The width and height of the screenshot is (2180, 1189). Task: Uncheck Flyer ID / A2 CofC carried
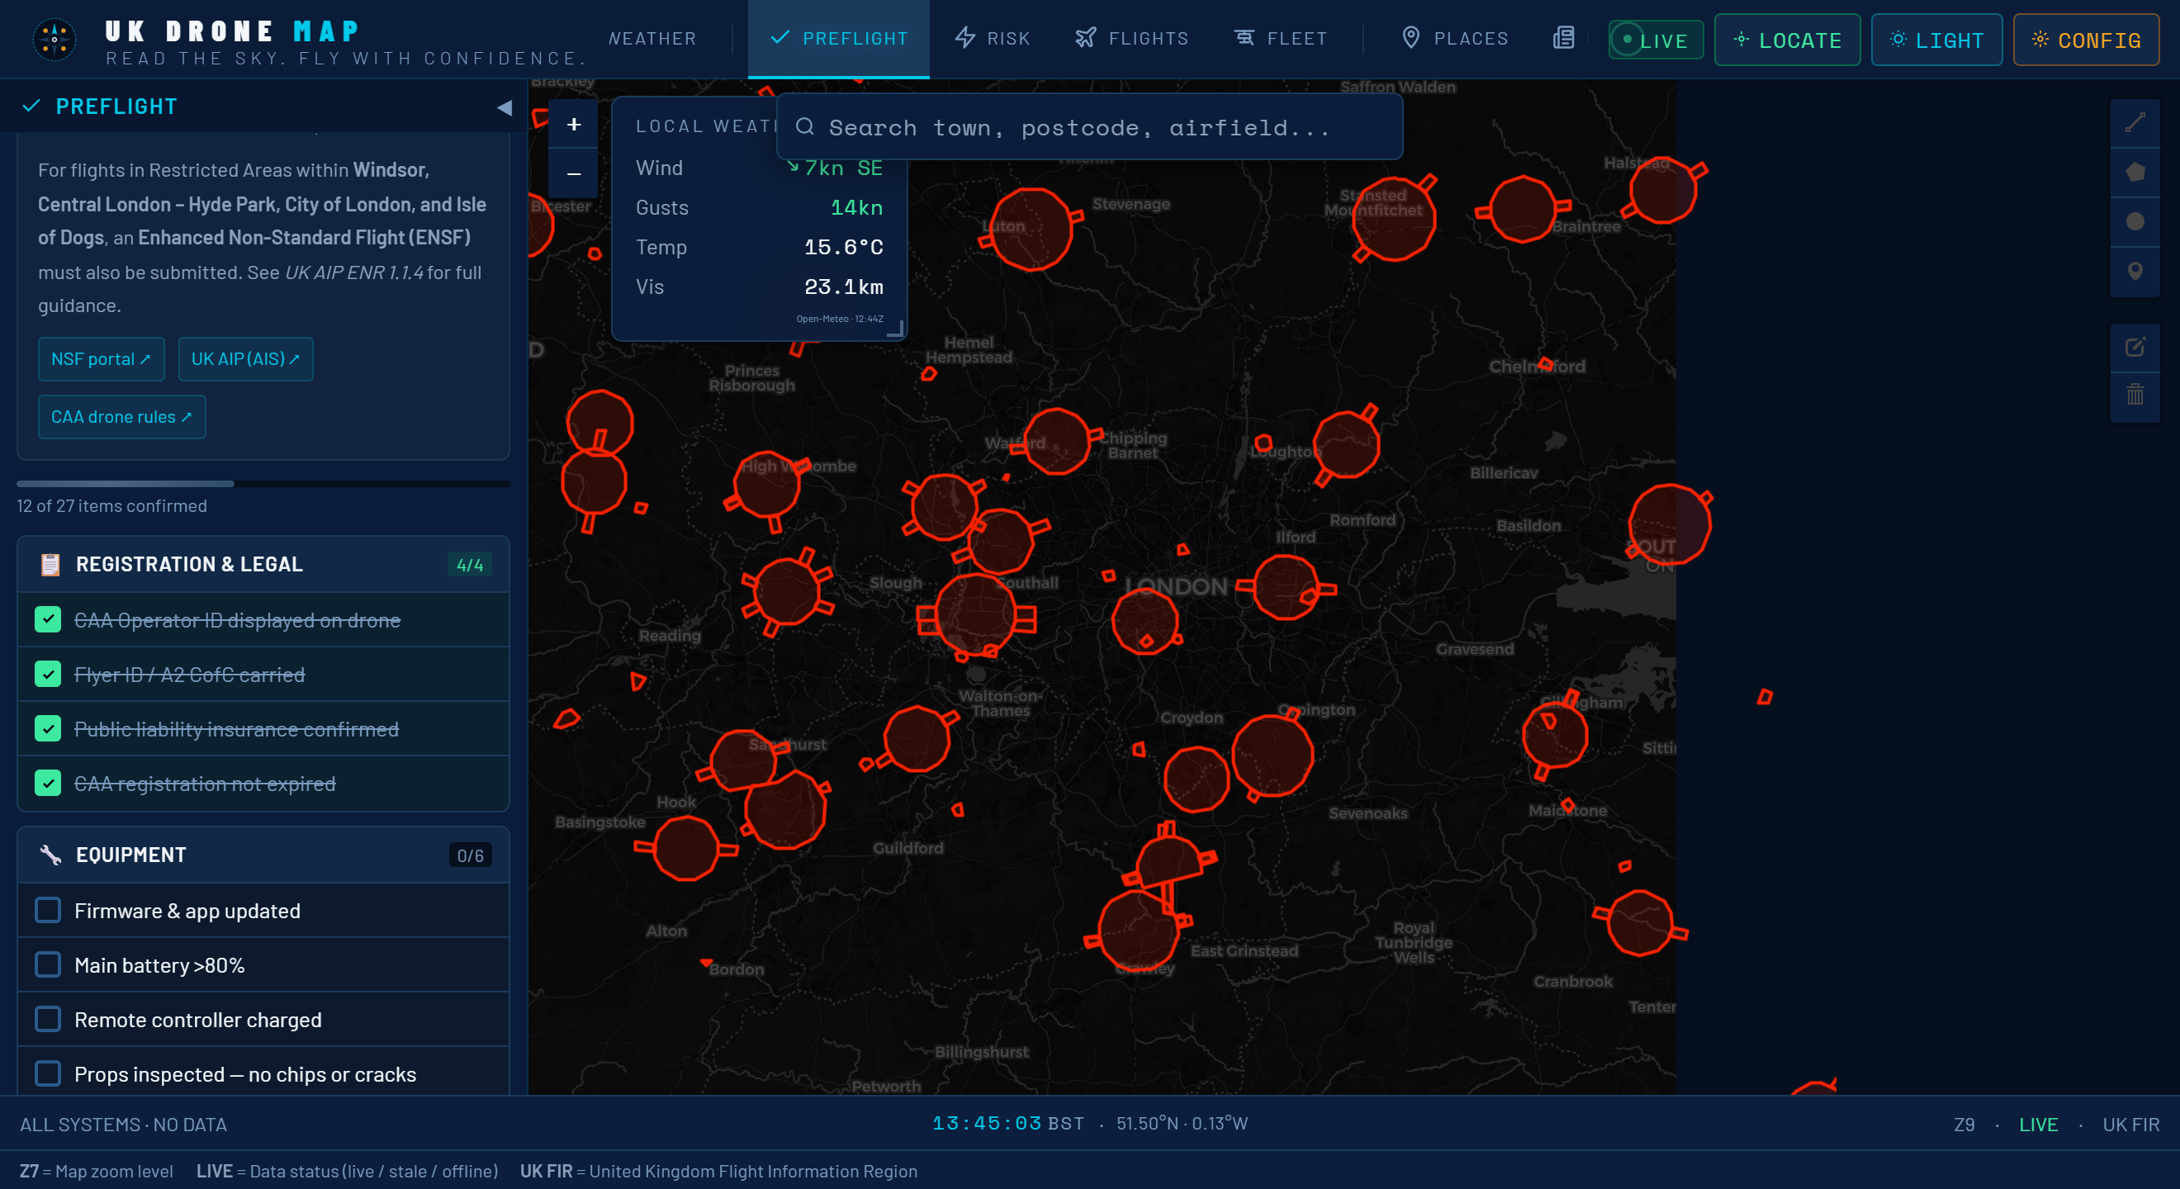coord(48,675)
